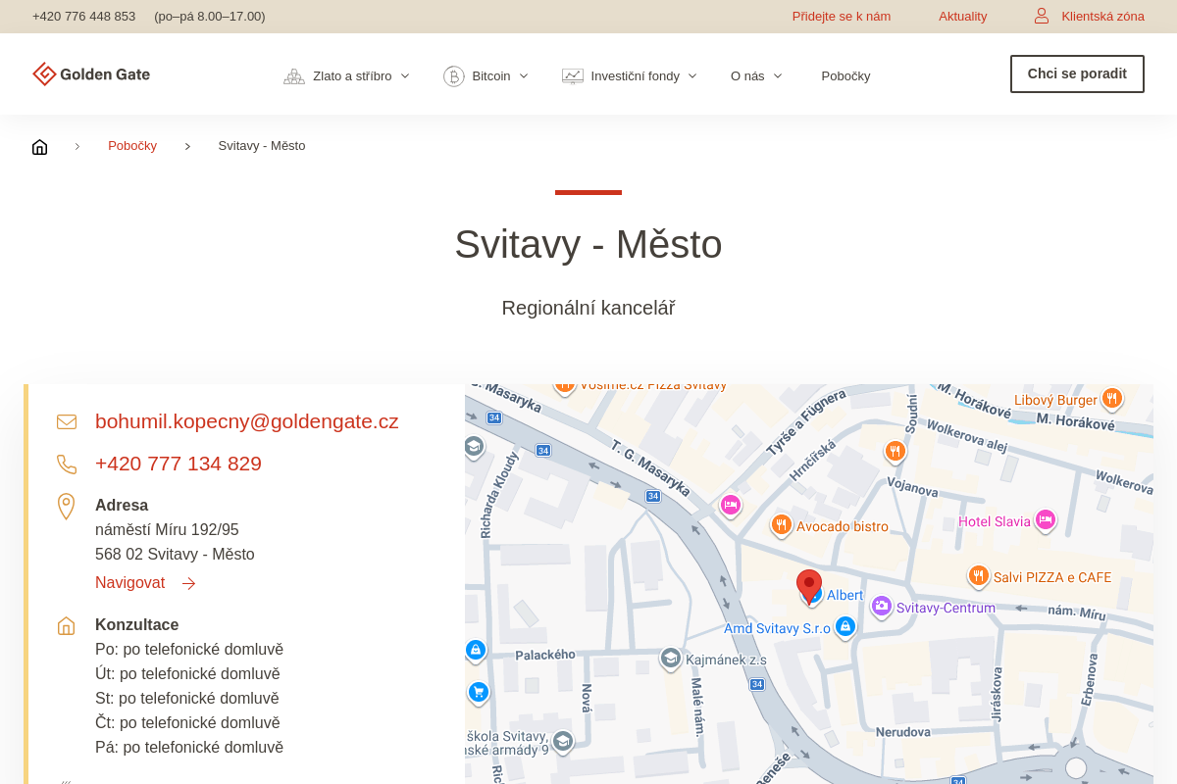Screen dimensions: 1177x784
Task: Click the Klientská zóna user icon
Action: (1042, 16)
